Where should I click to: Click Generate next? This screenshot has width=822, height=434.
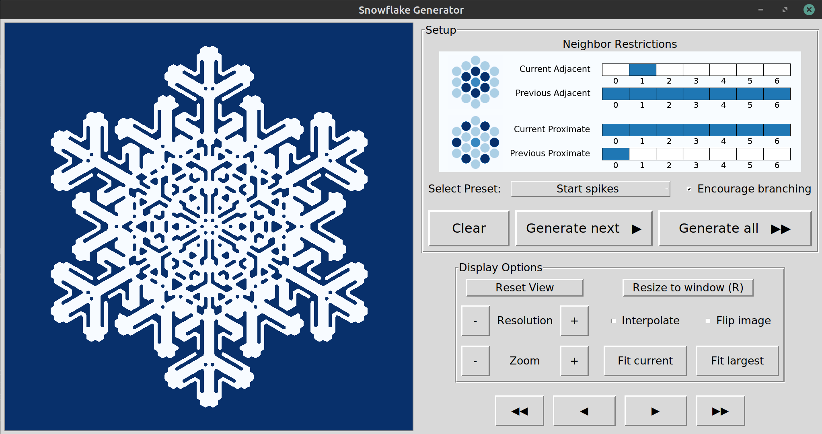583,228
